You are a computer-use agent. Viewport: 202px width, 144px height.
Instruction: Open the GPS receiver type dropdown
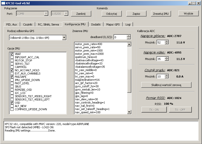pos(64,37)
